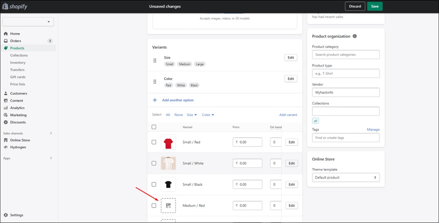The image size is (439, 223).
Task: Check the Small / Black variant checkbox
Action: [154, 184]
